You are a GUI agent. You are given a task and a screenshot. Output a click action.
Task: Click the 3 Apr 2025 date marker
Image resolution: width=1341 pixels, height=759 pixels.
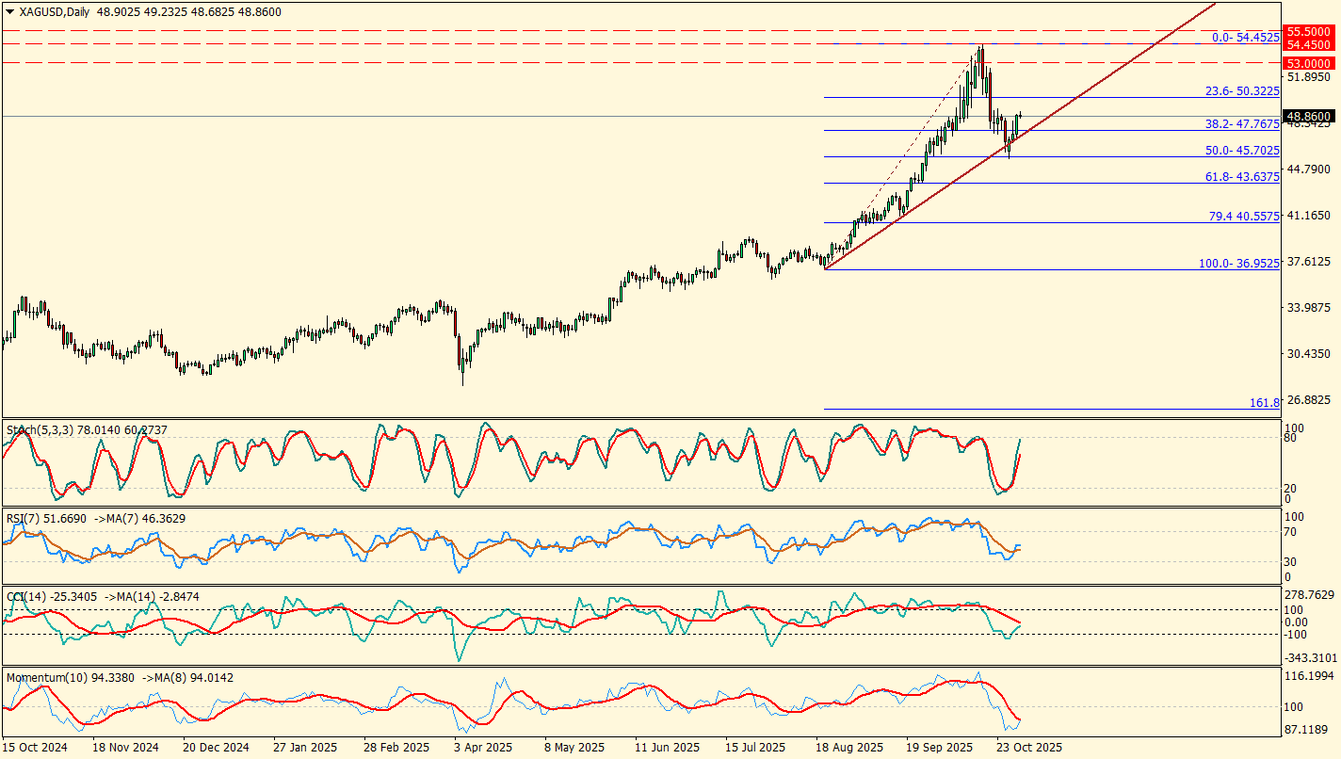tap(480, 748)
